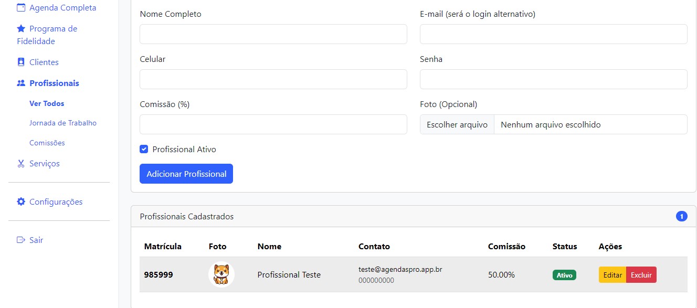Click Escolher arquivo to upload a photo
The width and height of the screenshot is (697, 308).
pyautogui.click(x=457, y=124)
